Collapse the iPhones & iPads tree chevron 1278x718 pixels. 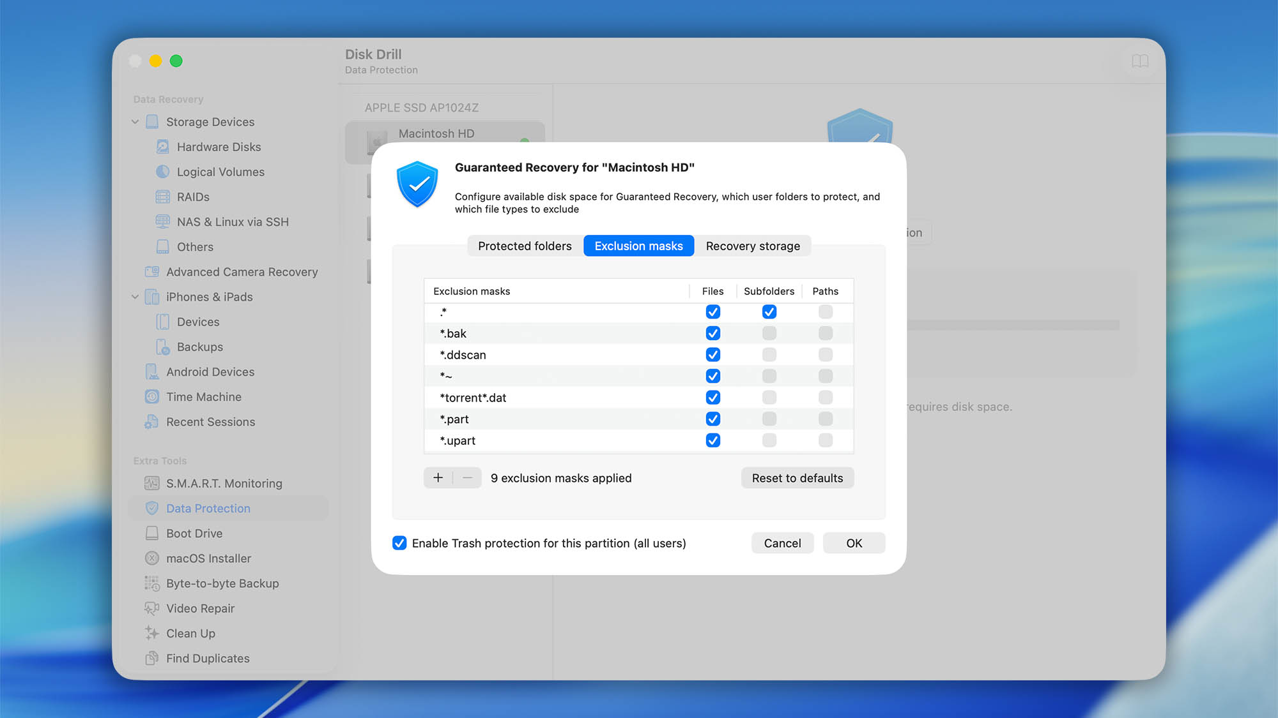coord(135,297)
